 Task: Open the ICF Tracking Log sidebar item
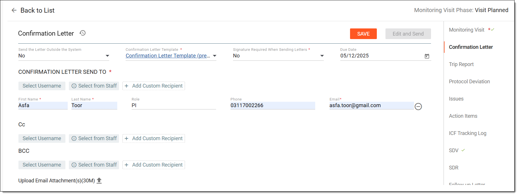pyautogui.click(x=468, y=133)
